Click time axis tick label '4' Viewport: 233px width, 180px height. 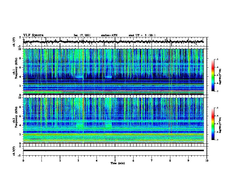click(x=97, y=161)
